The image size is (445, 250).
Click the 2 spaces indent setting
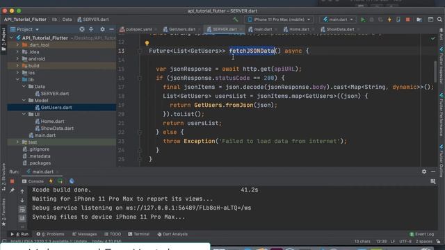tap(424, 242)
